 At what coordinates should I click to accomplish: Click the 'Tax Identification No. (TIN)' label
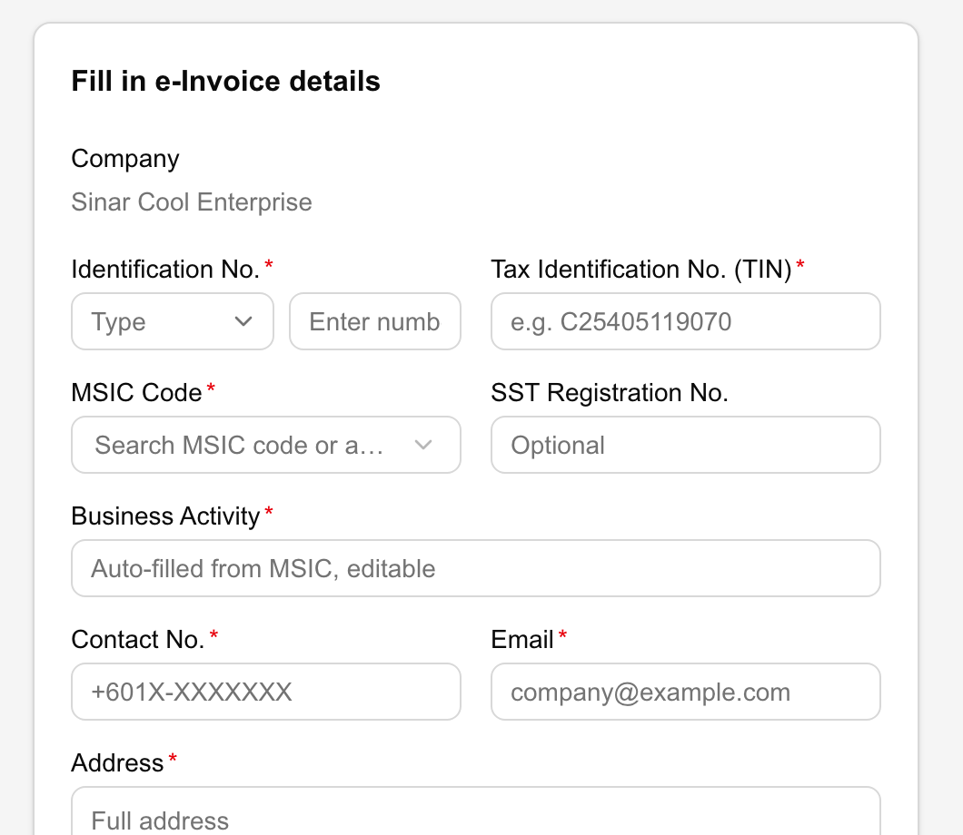(x=641, y=270)
